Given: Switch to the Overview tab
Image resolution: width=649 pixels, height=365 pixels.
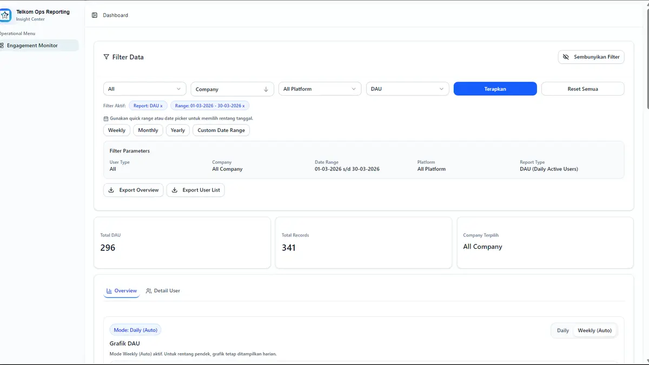Looking at the screenshot, I should pos(122,291).
